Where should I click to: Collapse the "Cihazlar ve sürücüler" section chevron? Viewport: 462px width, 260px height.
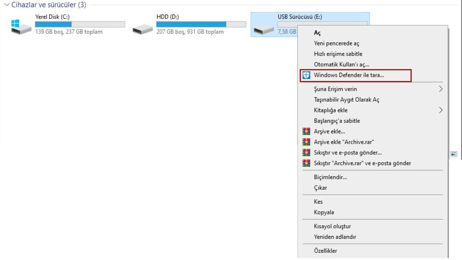pyautogui.click(x=7, y=5)
